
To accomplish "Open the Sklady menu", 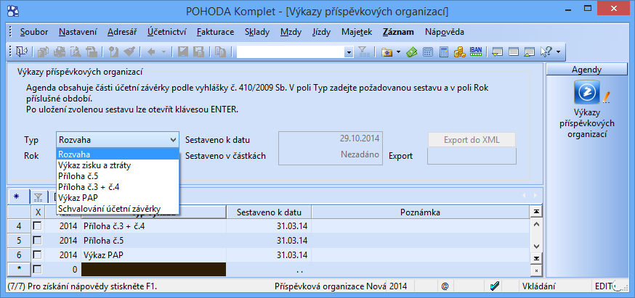I will pos(257,32).
